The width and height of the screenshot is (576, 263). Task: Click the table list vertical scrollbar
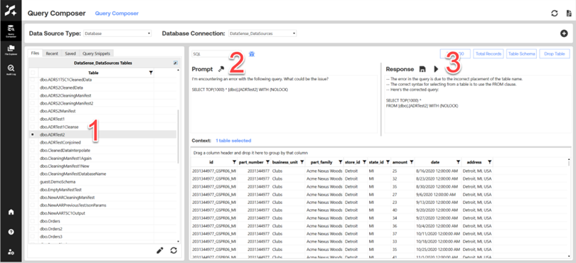pyautogui.click(x=178, y=136)
